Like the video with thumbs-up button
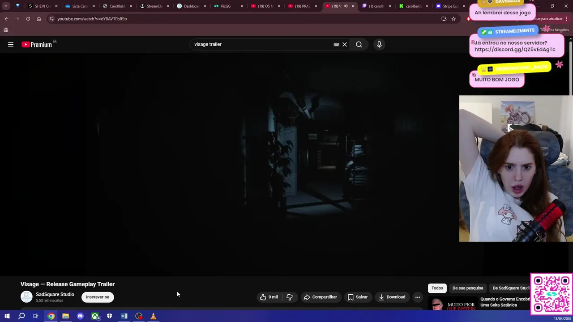Image resolution: width=573 pixels, height=322 pixels. 269,297
